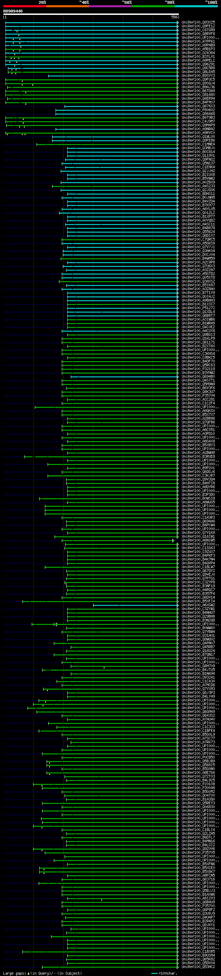The height and width of the screenshot is (976, 221).
Task: Click the UniRef100_Q1KLP9 entry
Action: click(x=198, y=338)
